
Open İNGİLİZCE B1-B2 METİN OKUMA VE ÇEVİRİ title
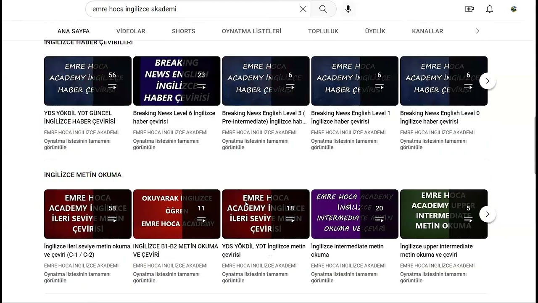pyautogui.click(x=176, y=250)
